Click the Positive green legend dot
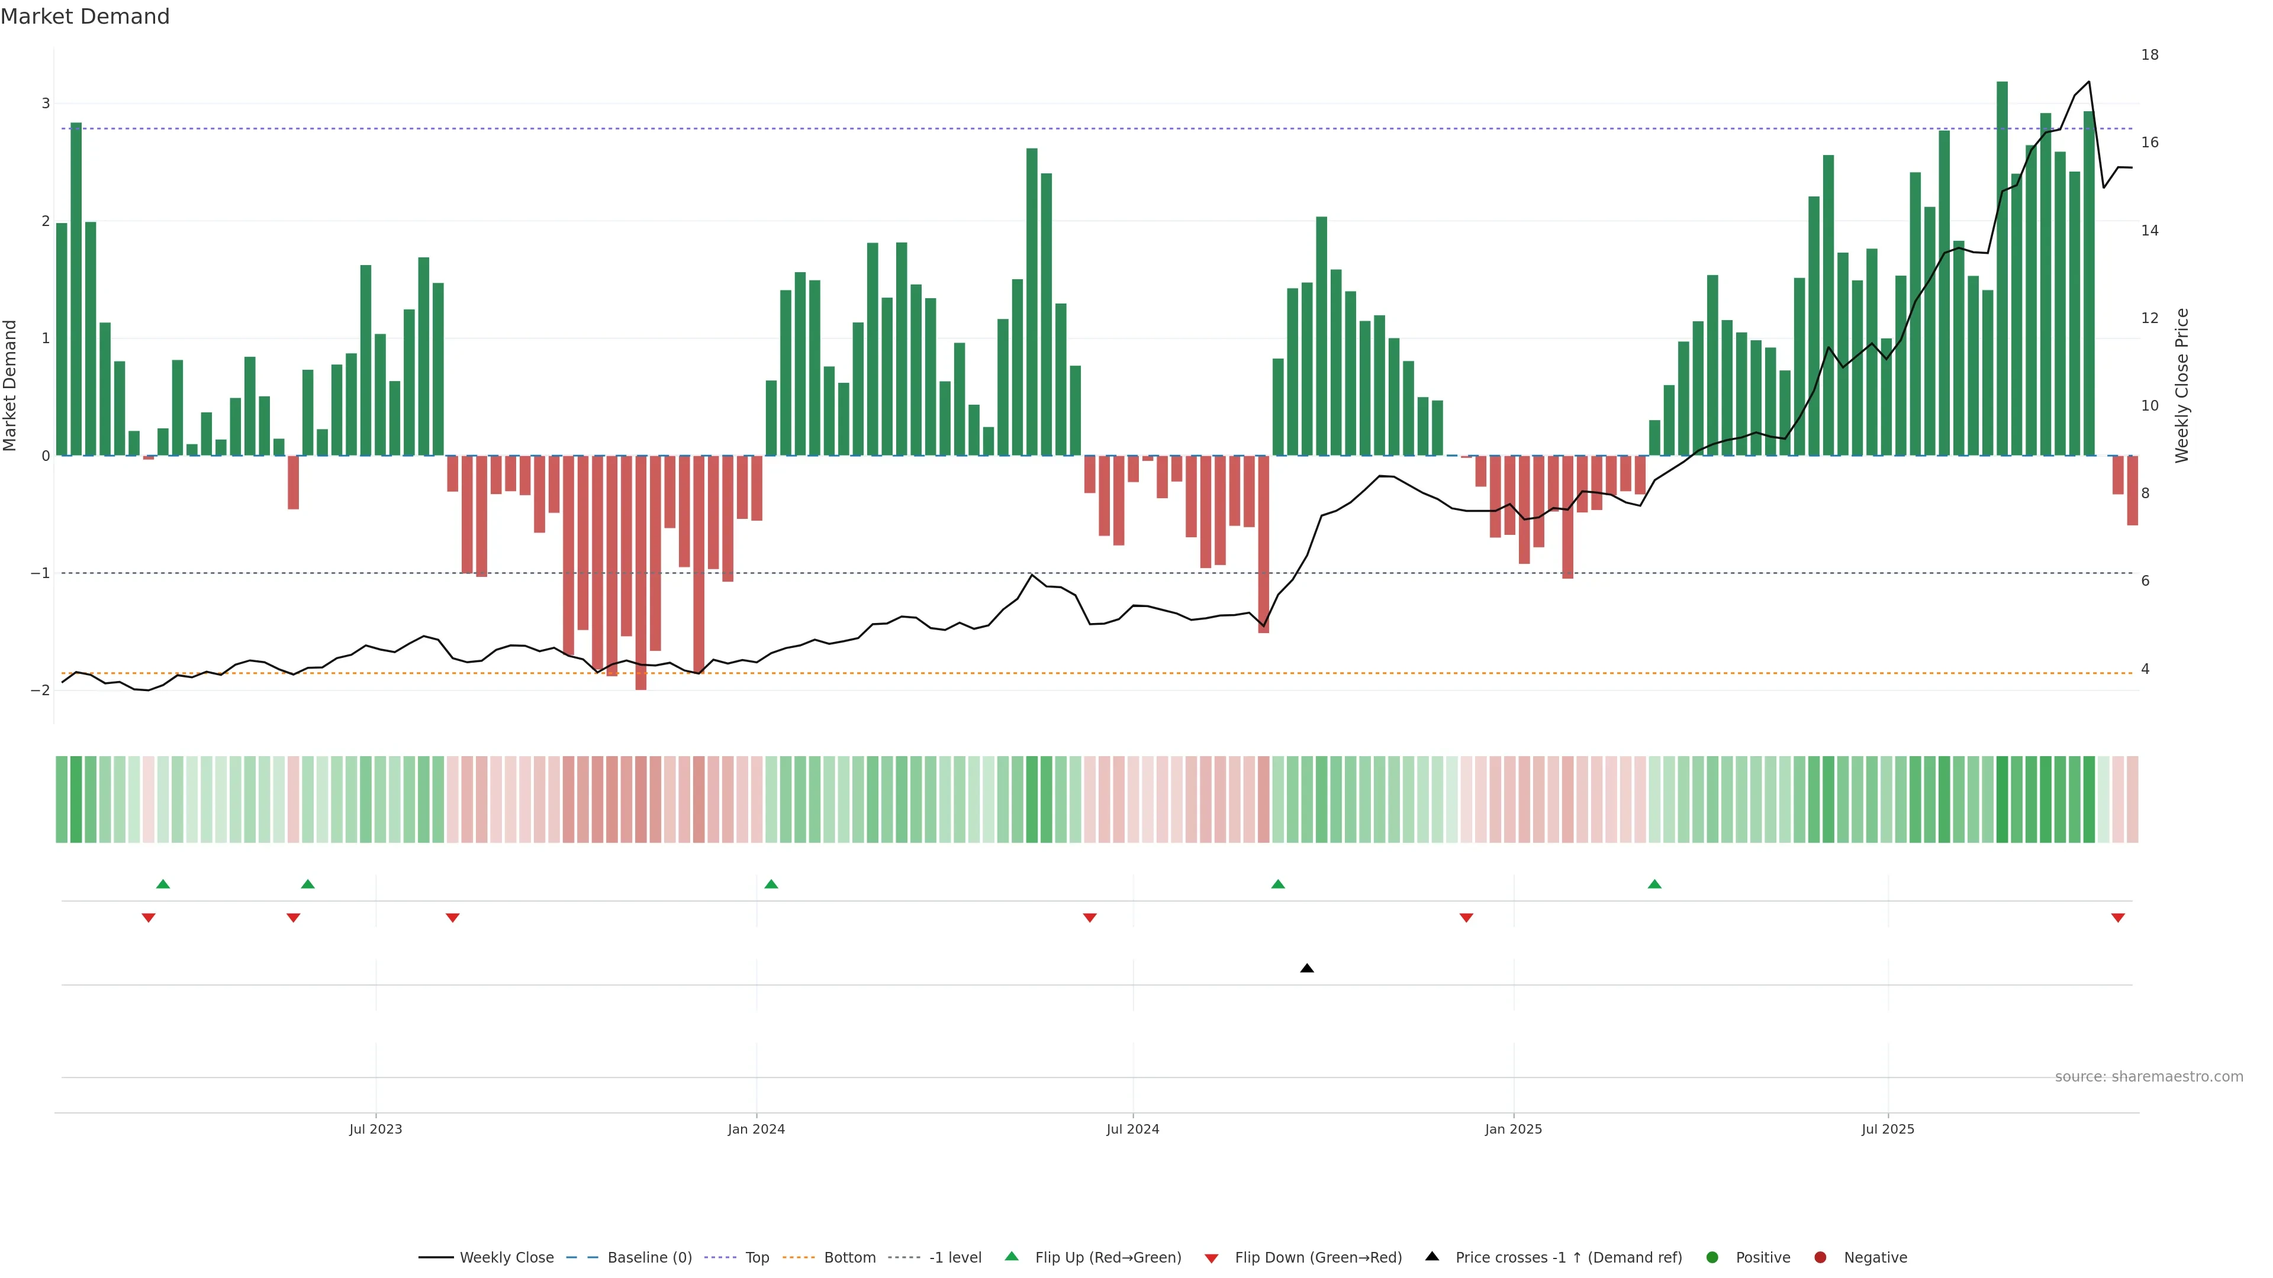 pyautogui.click(x=1712, y=1258)
